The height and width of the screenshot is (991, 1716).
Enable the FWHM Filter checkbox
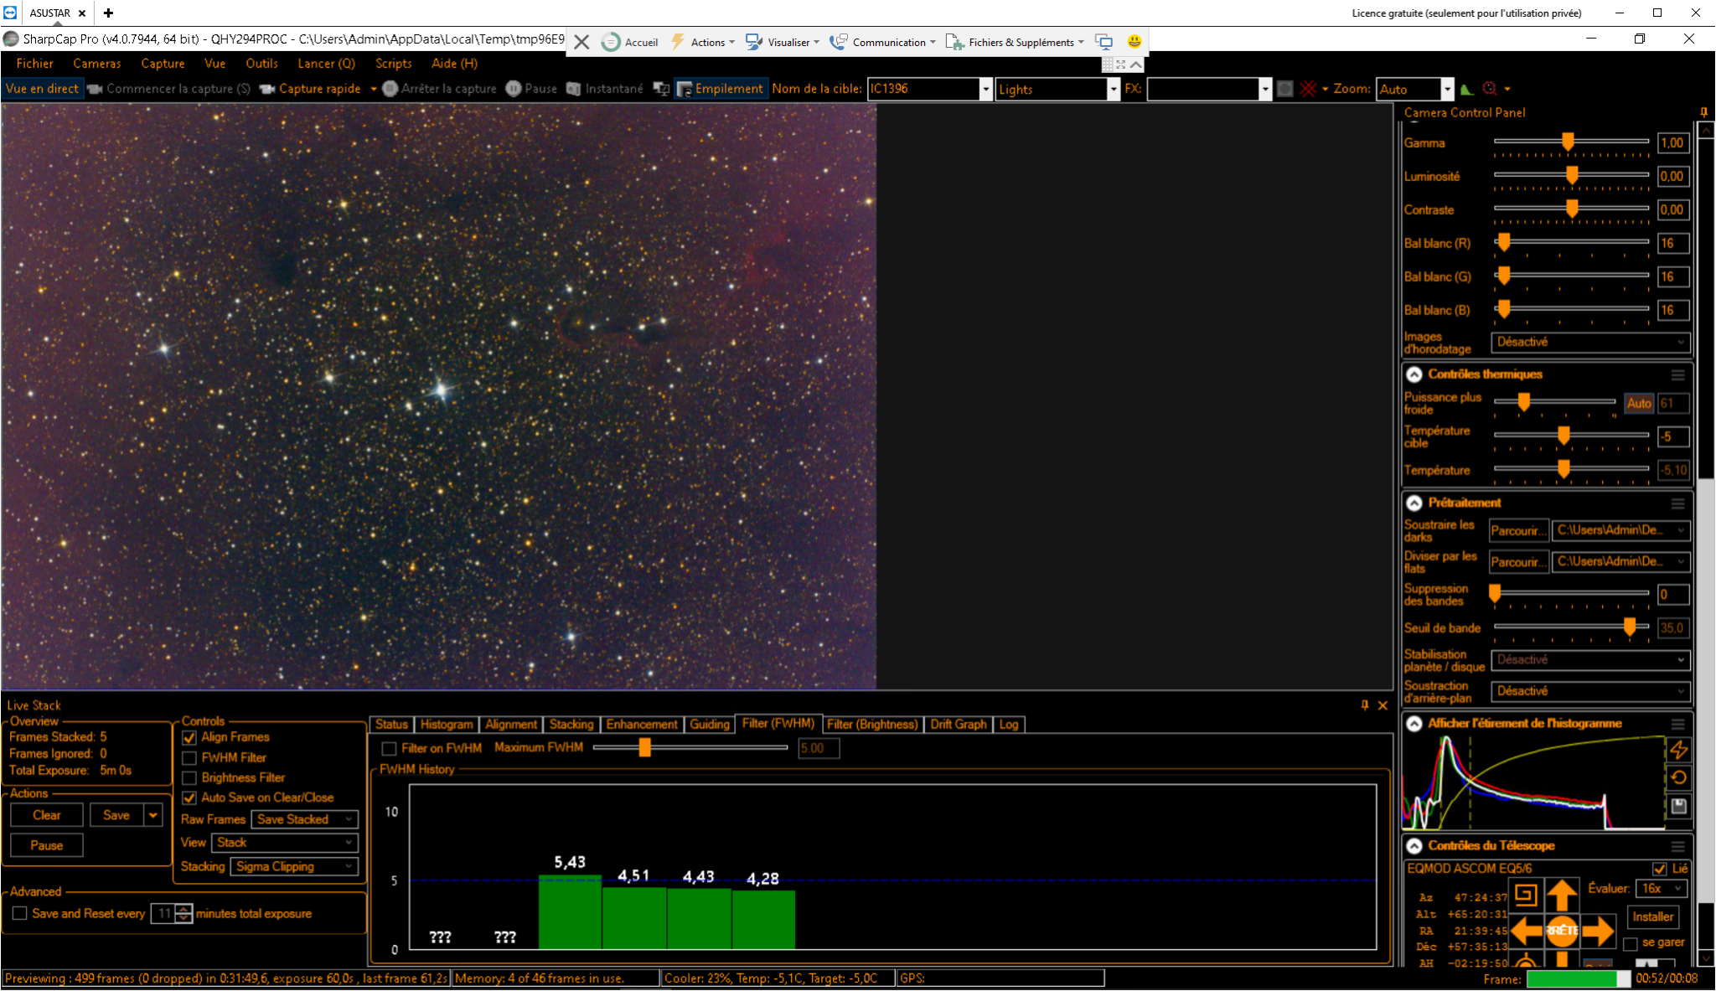click(x=189, y=758)
